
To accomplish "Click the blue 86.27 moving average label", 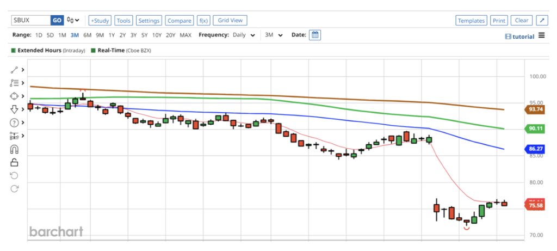I will [535, 149].
